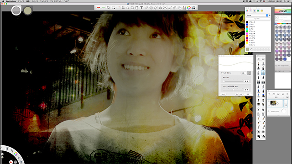
Task: Select the Zoom magnifier tool
Action: tap(108, 8)
